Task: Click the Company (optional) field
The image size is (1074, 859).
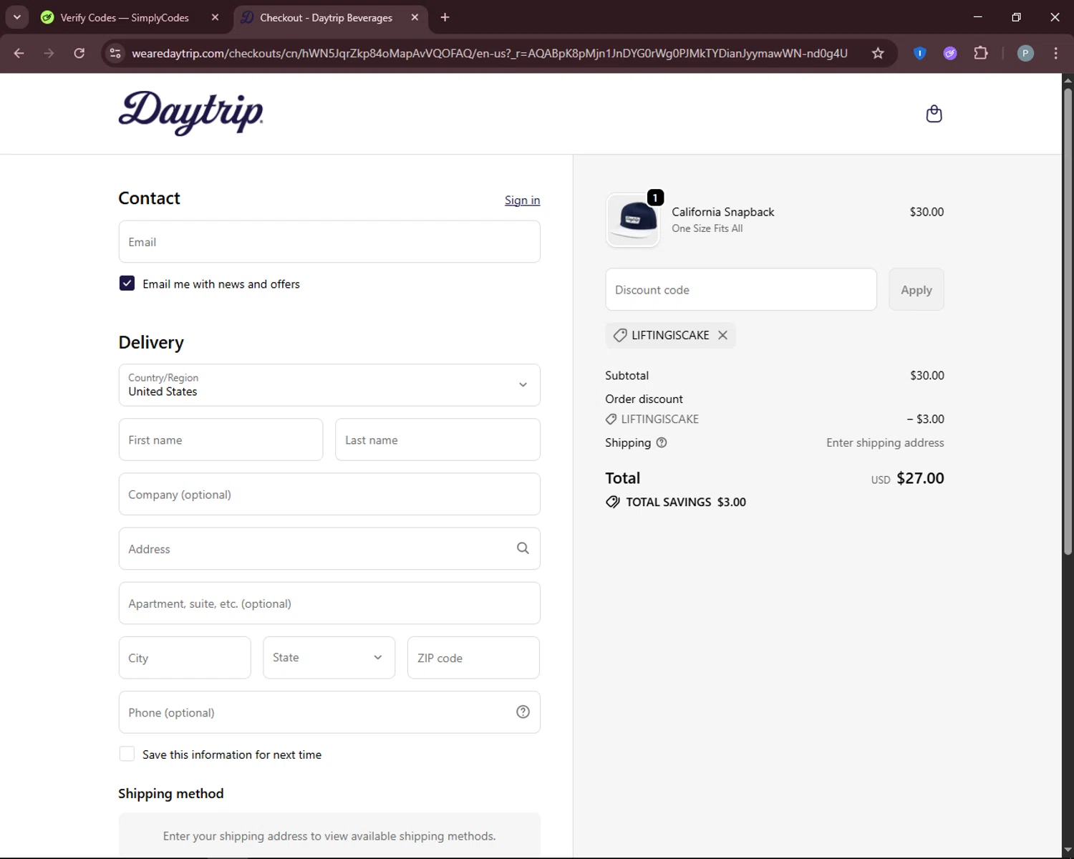Action: click(329, 494)
